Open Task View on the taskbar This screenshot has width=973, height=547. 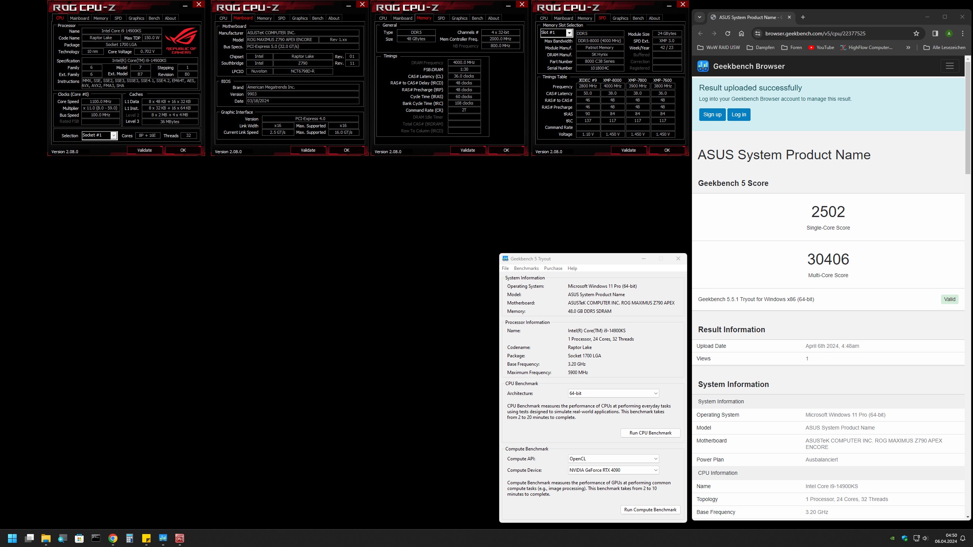(x=29, y=538)
